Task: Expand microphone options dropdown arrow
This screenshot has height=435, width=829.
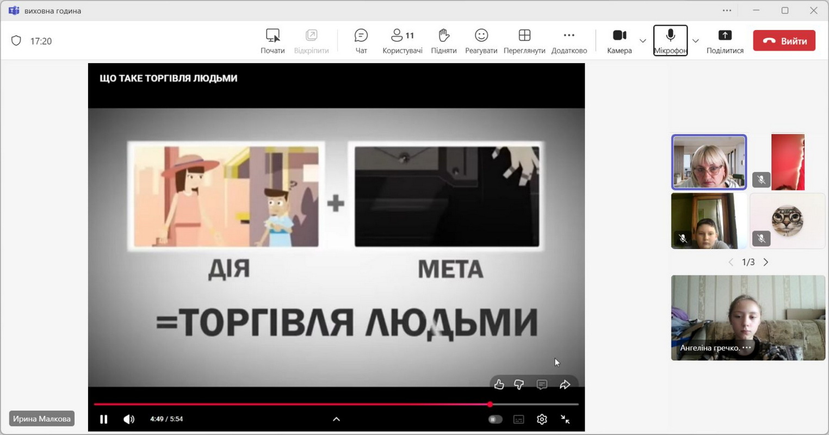Action: coord(695,41)
